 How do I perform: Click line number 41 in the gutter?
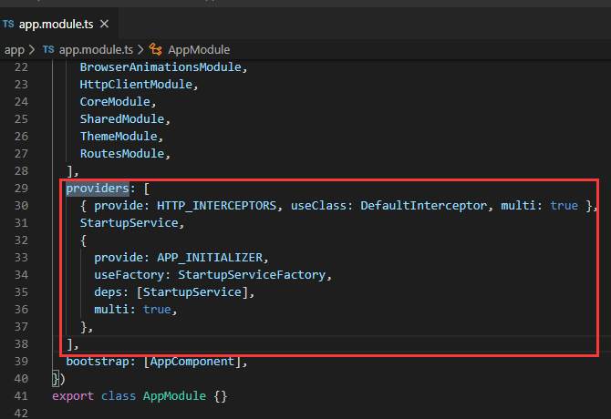coord(21,396)
